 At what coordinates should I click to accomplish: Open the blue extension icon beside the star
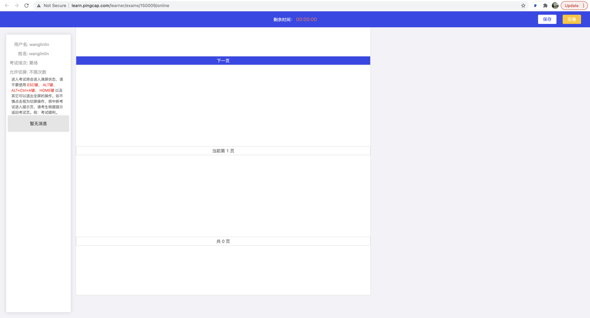[535, 6]
